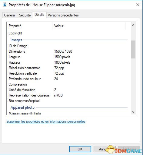Confirm with the OK button
Screen dimensions: 143x155
coord(80,149)
